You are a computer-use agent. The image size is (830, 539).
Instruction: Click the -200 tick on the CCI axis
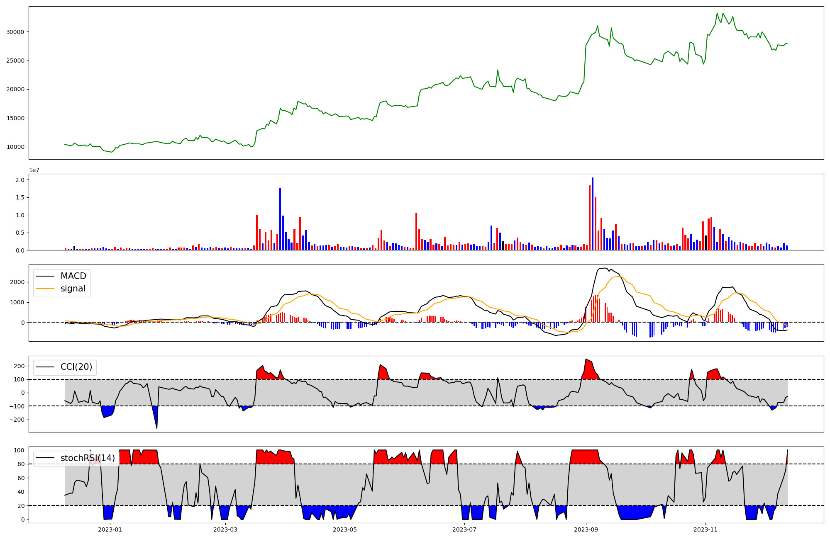[x=17, y=420]
